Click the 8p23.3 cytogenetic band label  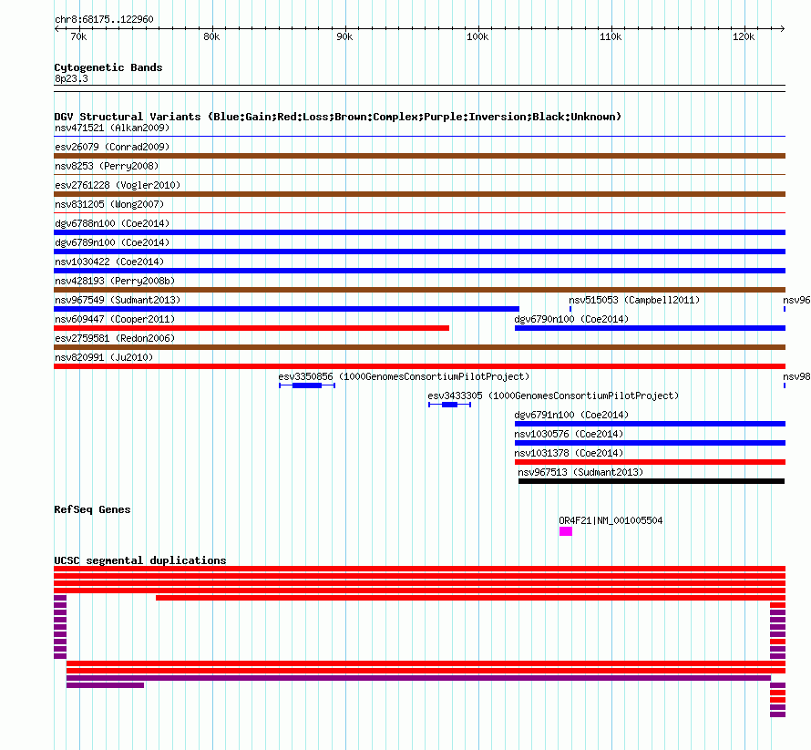71,78
